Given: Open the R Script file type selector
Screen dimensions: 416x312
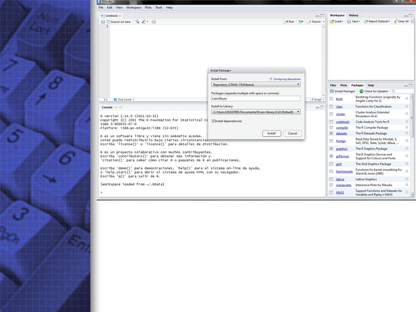Looking at the screenshot, I should pos(318,100).
